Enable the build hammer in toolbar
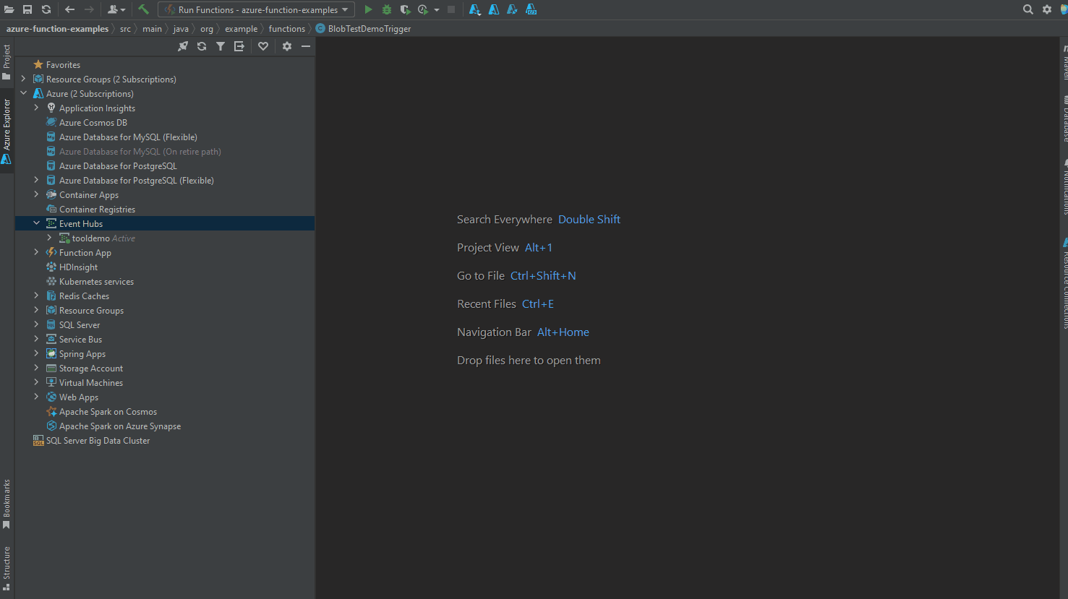Image resolution: width=1068 pixels, height=599 pixels. (142, 9)
